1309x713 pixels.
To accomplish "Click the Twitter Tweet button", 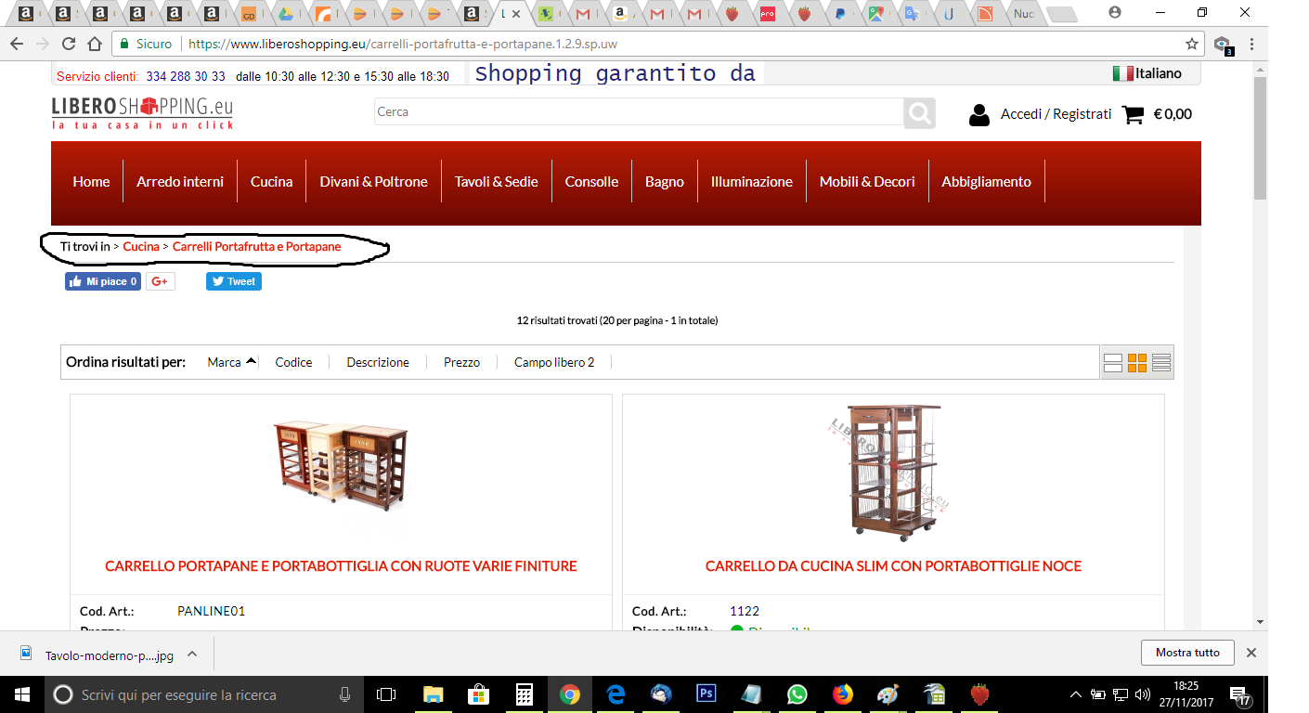I will [x=234, y=281].
